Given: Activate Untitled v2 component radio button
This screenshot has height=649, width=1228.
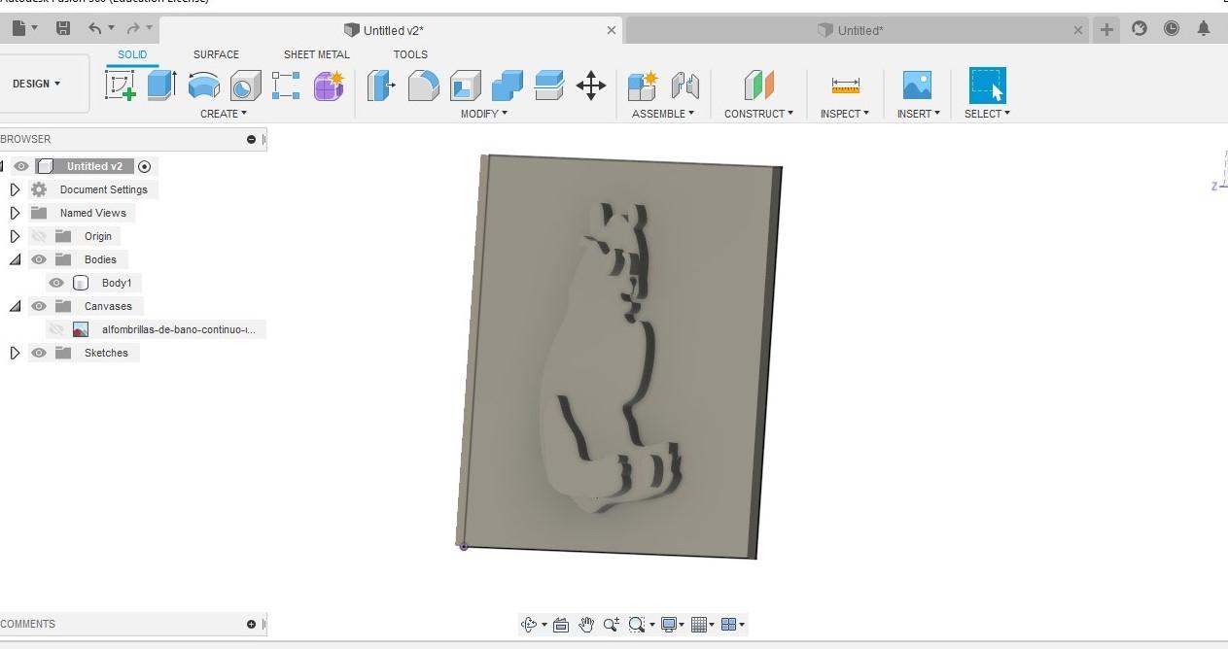Looking at the screenshot, I should point(145,166).
